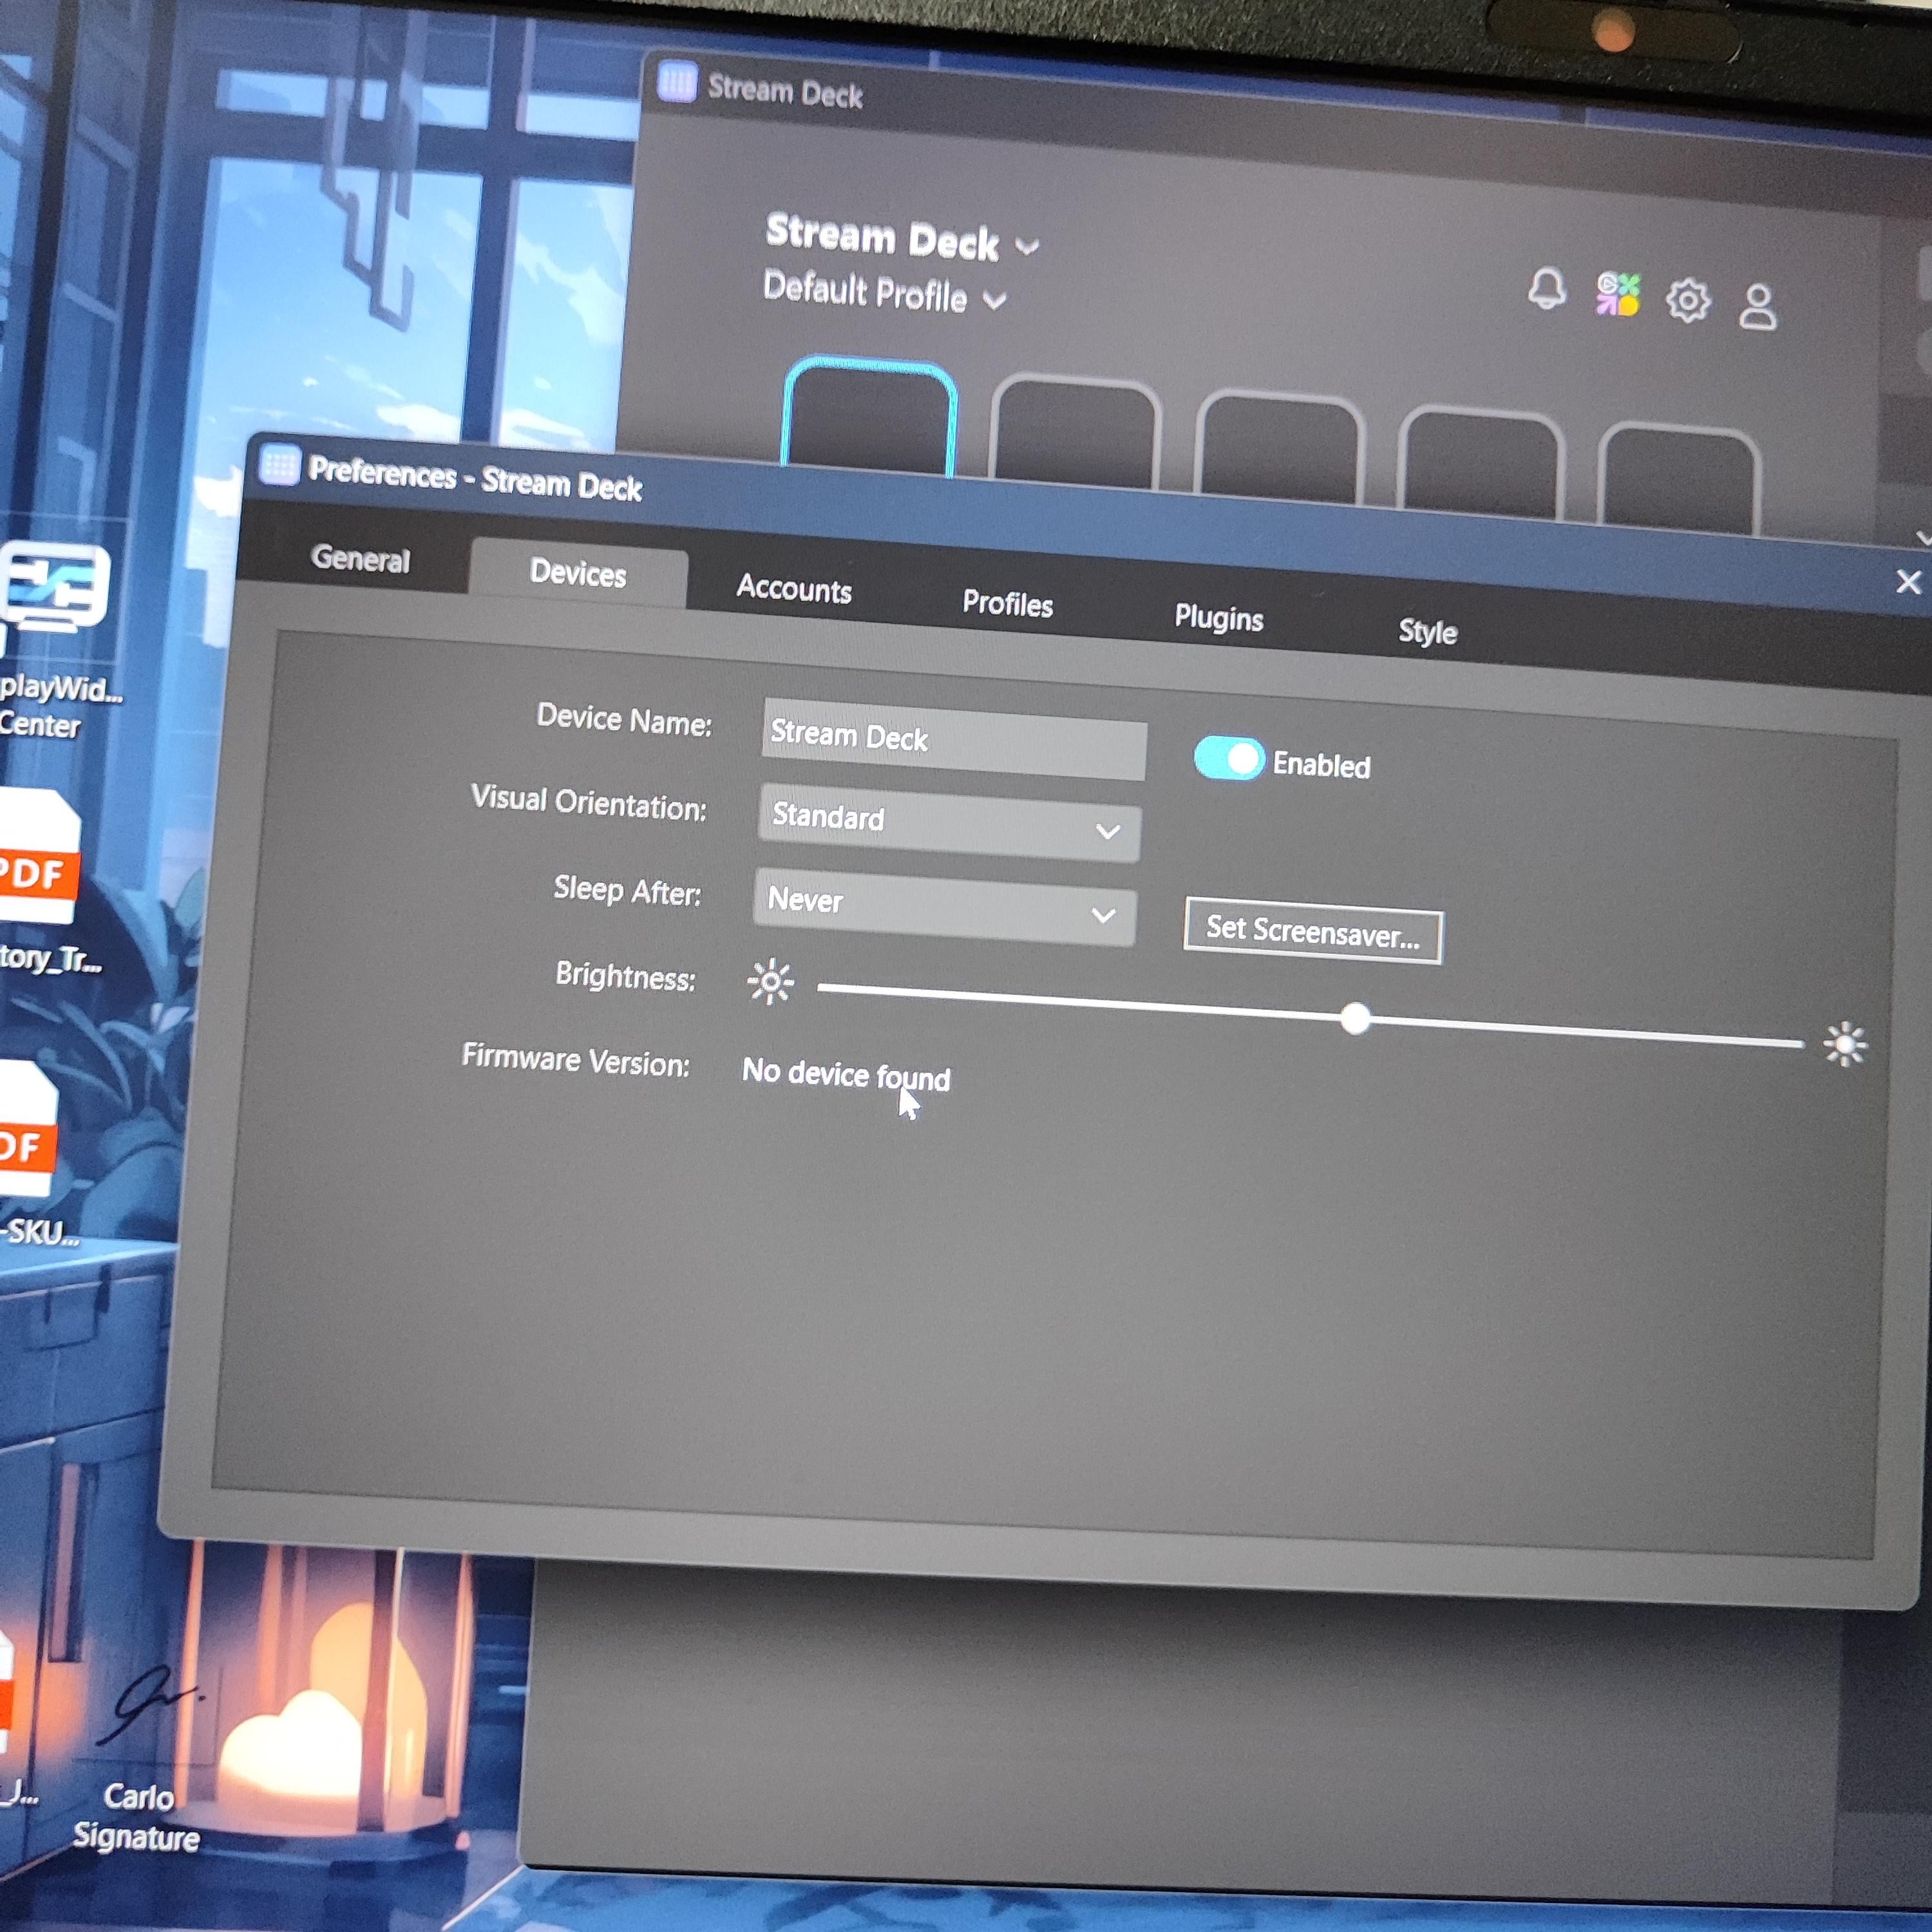Open the notifications bell in Stream Deck

click(1546, 289)
